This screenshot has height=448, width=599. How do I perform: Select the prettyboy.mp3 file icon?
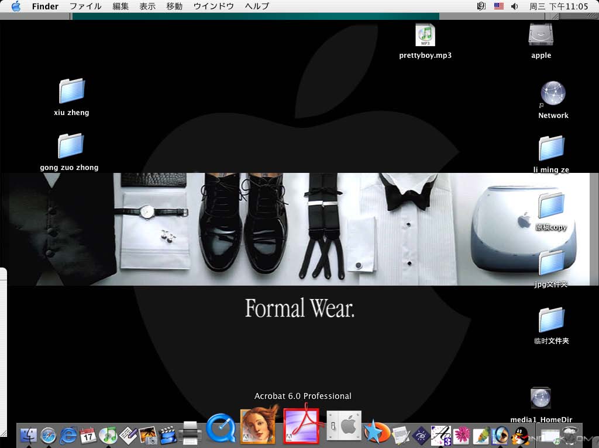coord(425,35)
